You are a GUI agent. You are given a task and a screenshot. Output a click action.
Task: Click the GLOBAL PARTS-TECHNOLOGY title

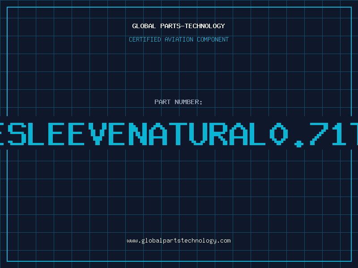point(179,26)
